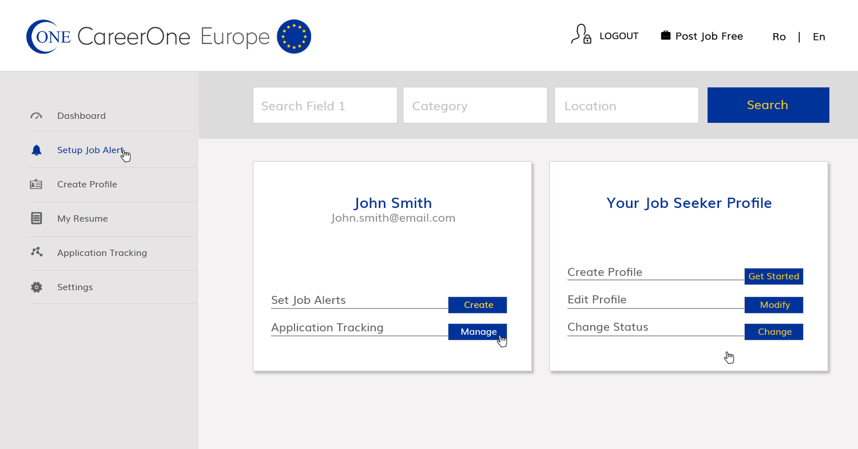Open My Resume from sidebar

[x=82, y=219]
